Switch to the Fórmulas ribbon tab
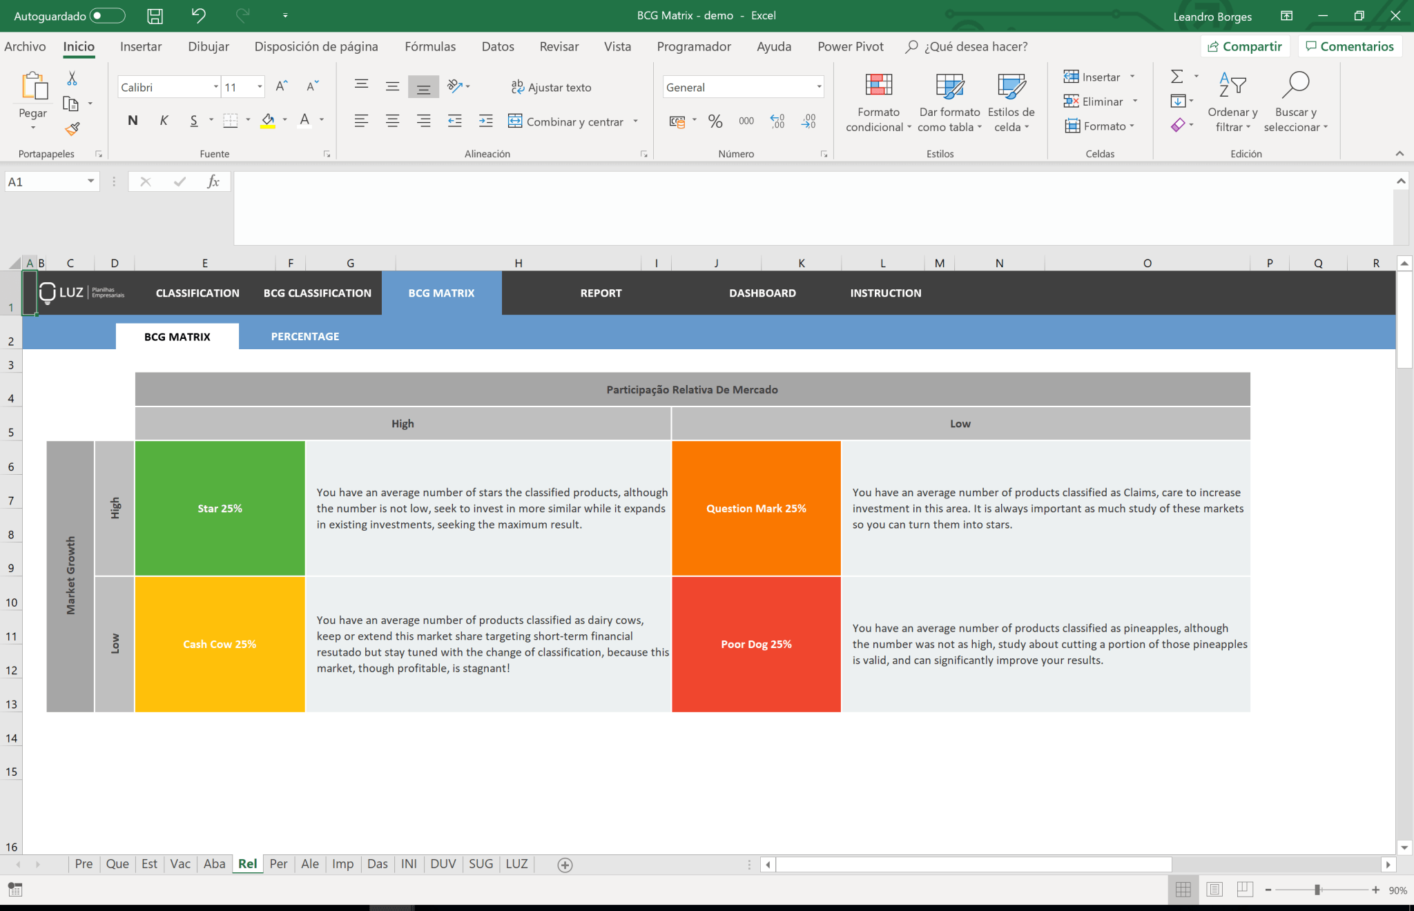This screenshot has width=1414, height=911. coord(429,46)
